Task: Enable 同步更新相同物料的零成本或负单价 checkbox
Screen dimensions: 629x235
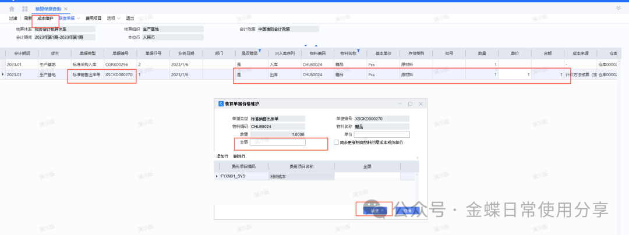Action: pos(336,142)
